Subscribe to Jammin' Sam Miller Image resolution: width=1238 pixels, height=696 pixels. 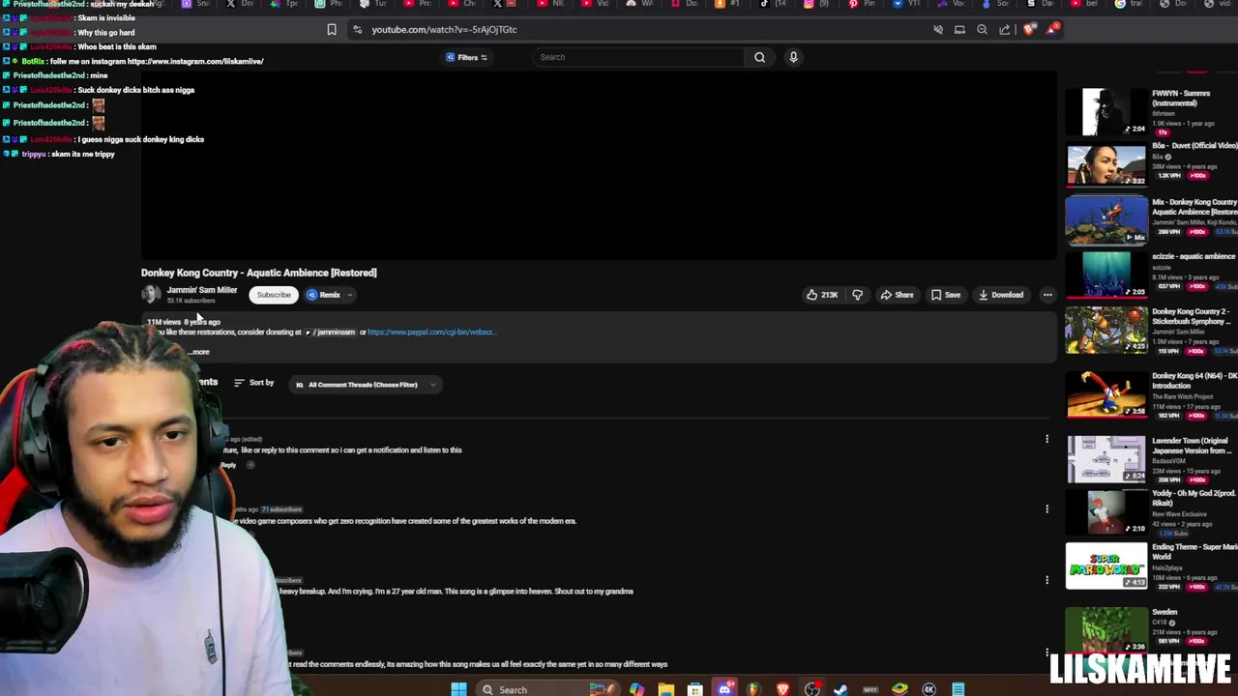(273, 295)
